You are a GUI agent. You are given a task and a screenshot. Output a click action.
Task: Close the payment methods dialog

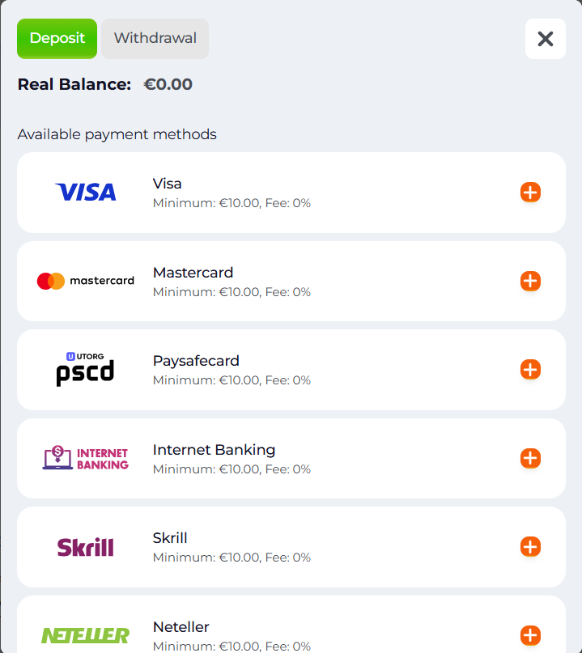(546, 39)
